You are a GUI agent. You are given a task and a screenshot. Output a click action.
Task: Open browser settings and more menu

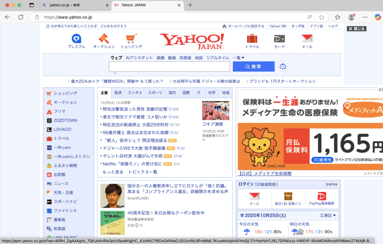[365, 17]
